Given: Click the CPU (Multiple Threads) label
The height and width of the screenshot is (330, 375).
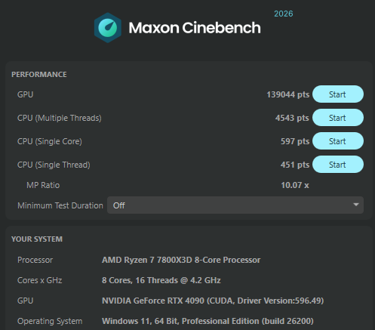Looking at the screenshot, I should coord(60,118).
